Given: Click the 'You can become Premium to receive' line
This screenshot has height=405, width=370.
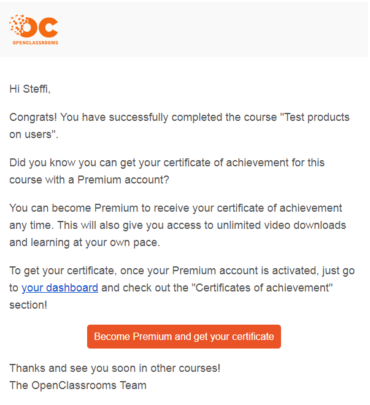Looking at the screenshot, I should pyautogui.click(x=175, y=208).
